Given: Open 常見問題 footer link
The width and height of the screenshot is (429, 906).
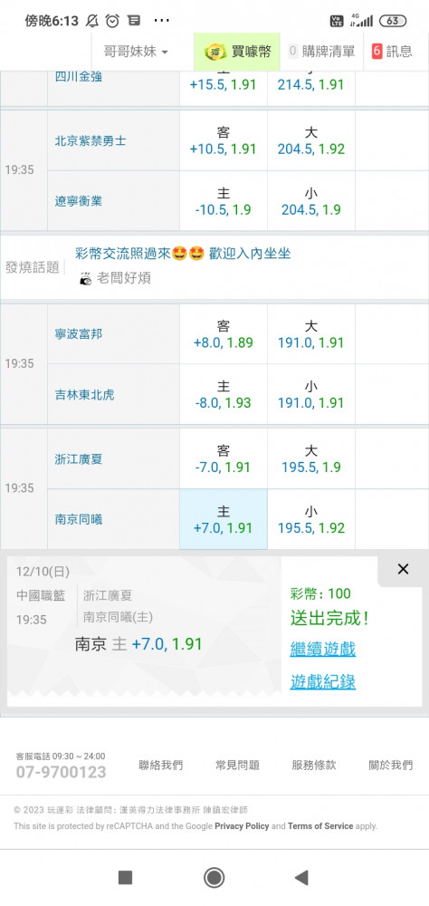Looking at the screenshot, I should click(x=237, y=765).
